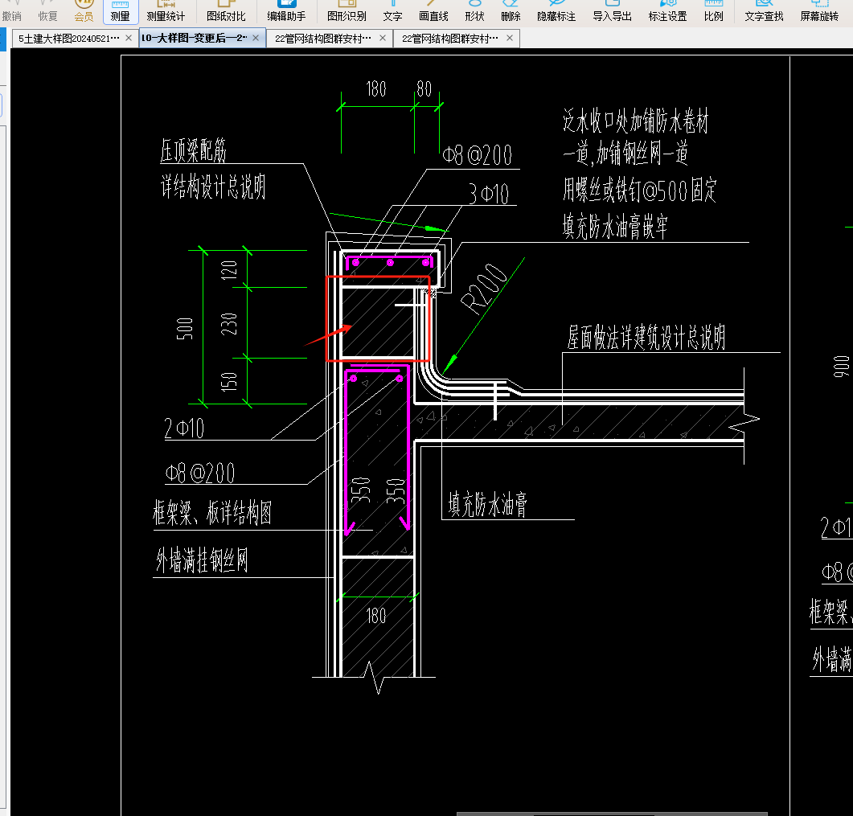Click the 外墙满挂钢丝网 label

(x=202, y=560)
